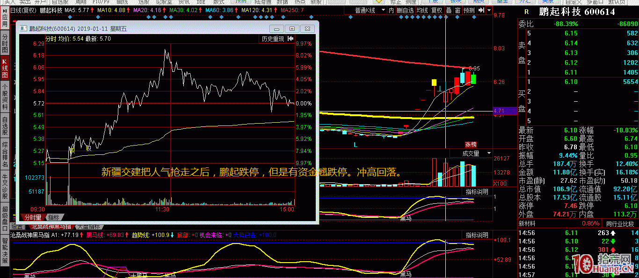Click the 14:56 trade row with volume 263
639x278 pixels.
tap(579, 233)
